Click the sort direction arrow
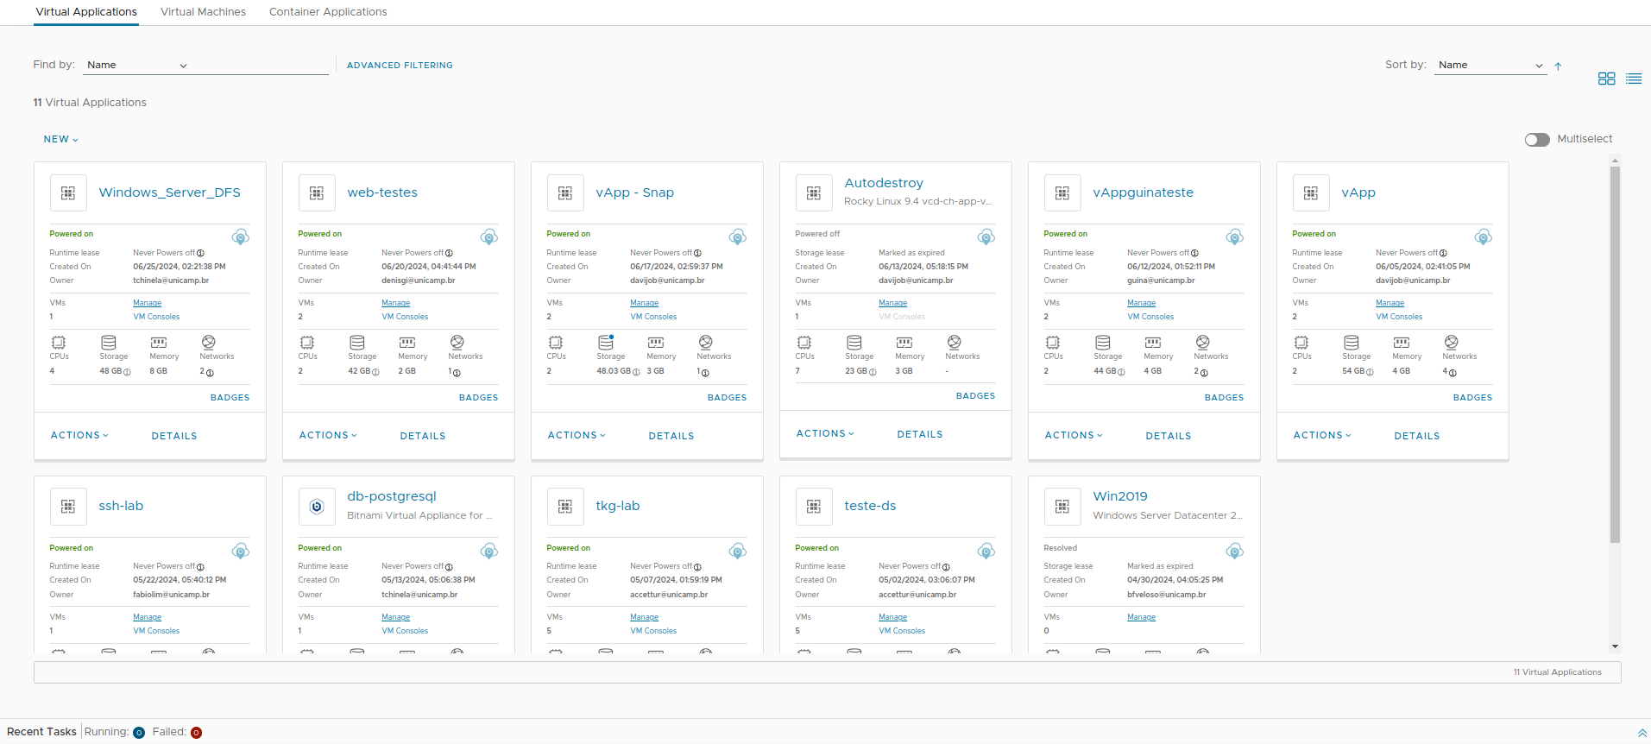Screen dimensions: 1651x744 (1558, 66)
